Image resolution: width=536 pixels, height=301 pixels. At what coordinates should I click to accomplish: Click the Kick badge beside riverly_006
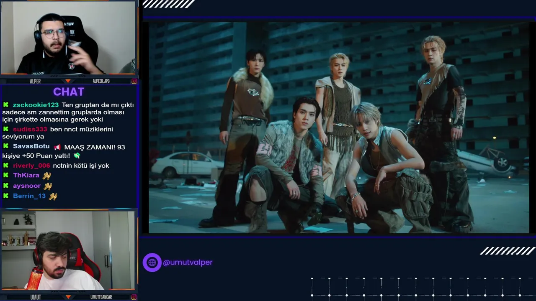click(6, 166)
